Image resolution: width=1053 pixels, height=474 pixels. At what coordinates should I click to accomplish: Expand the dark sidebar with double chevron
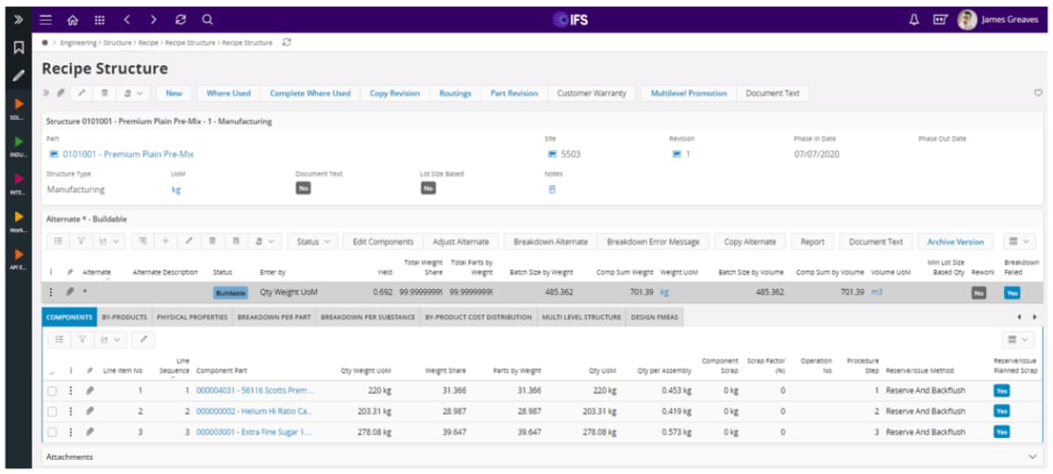click(x=19, y=20)
